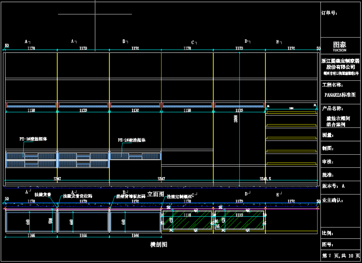Select the PE-2#壁挂框体 annotation label
362x263 pixels.
pyautogui.click(x=131, y=140)
